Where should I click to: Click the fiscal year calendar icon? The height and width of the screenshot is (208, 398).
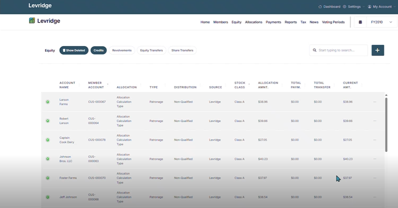(361, 22)
